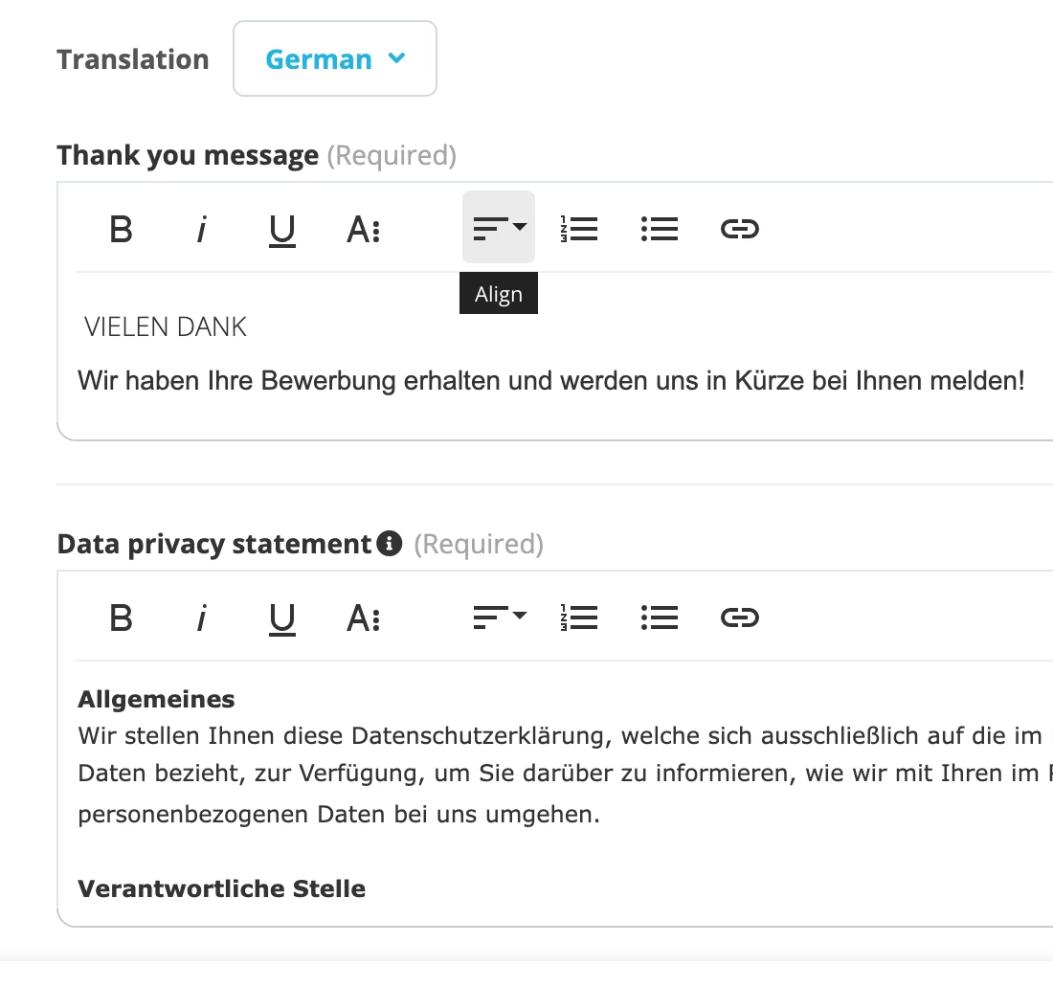Insert bullet list in Data privacy statement
The image size is (1053, 988).
pyautogui.click(x=660, y=617)
